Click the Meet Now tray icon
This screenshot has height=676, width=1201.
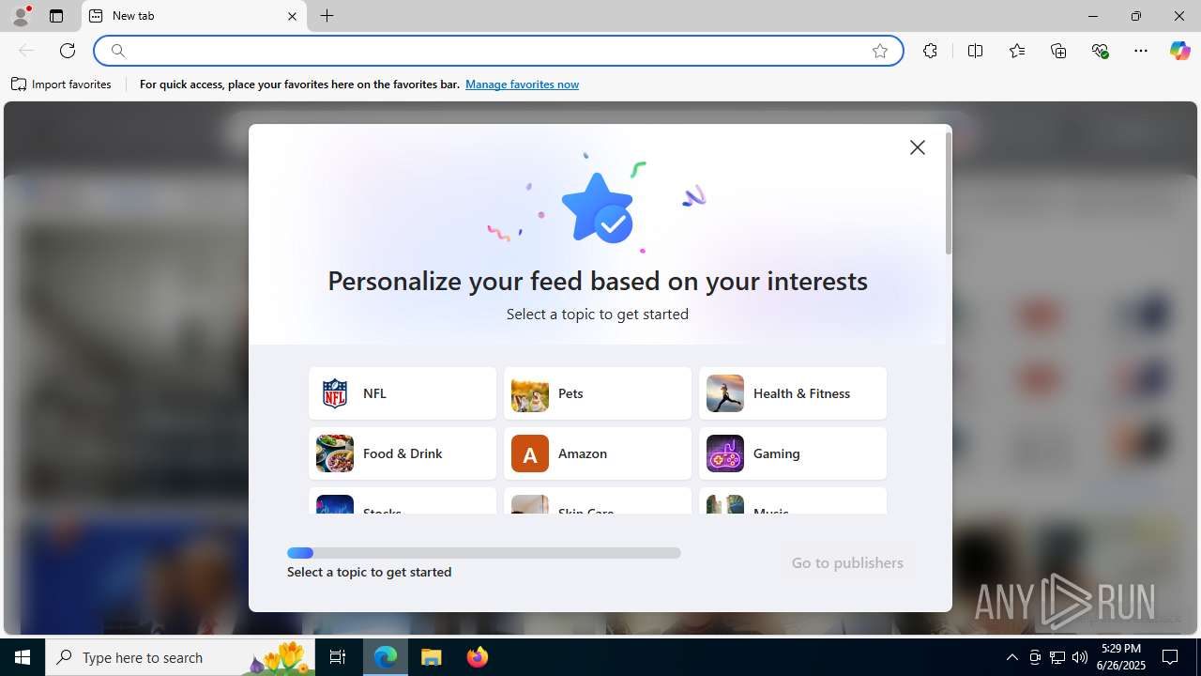(x=1035, y=657)
